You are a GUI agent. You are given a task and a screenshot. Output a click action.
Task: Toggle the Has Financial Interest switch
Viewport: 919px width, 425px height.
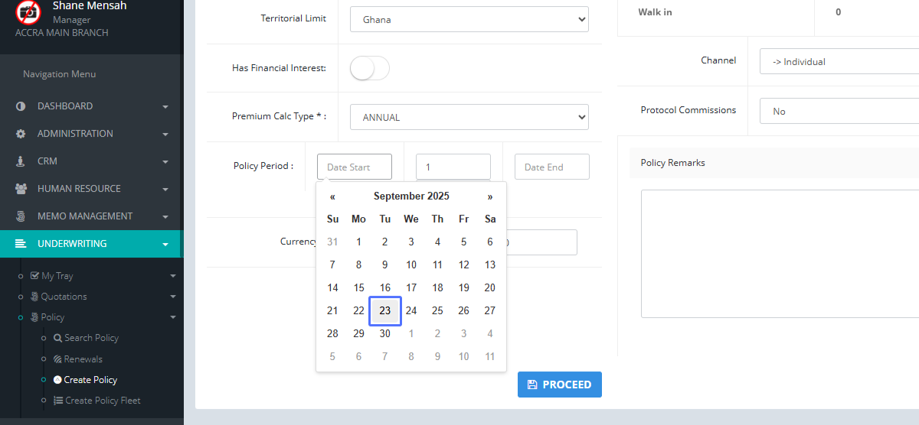pyautogui.click(x=369, y=68)
